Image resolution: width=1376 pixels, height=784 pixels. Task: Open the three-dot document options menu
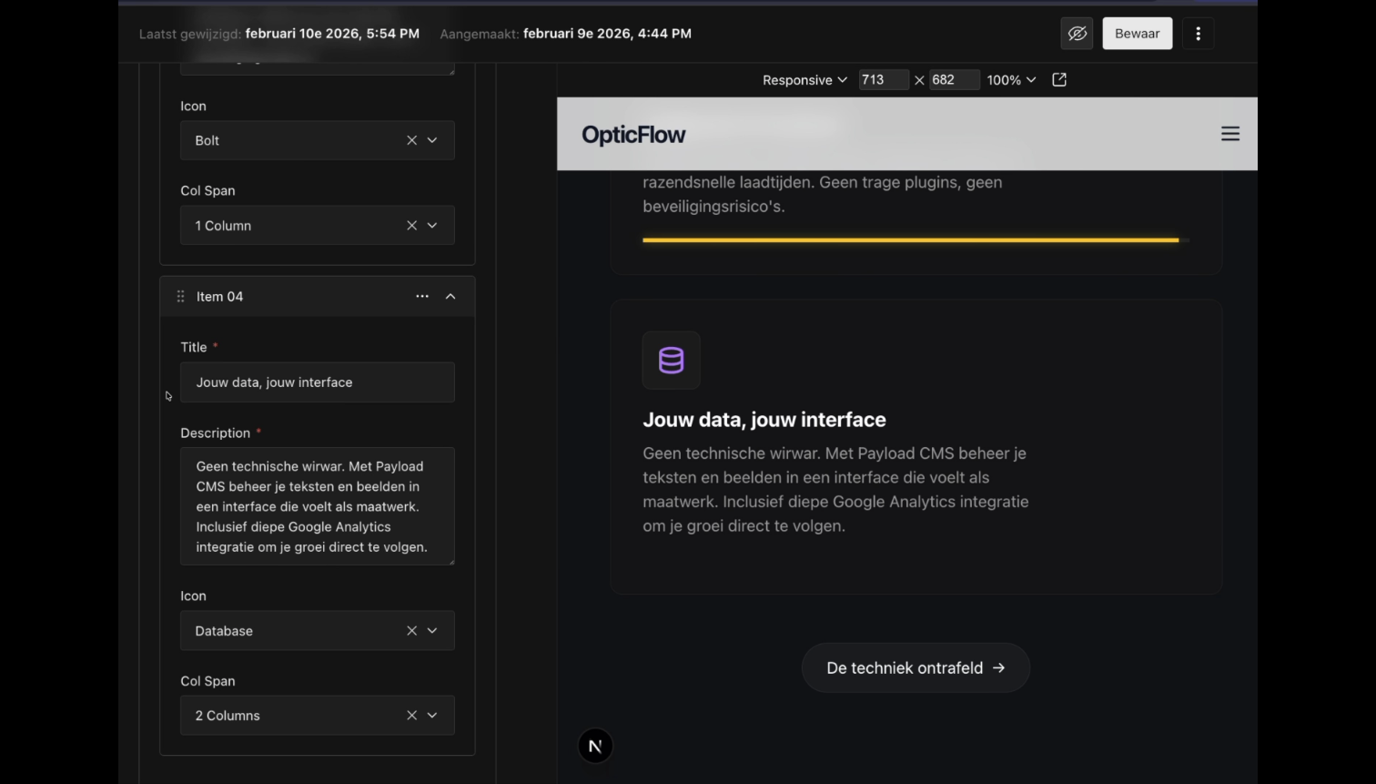click(1198, 34)
